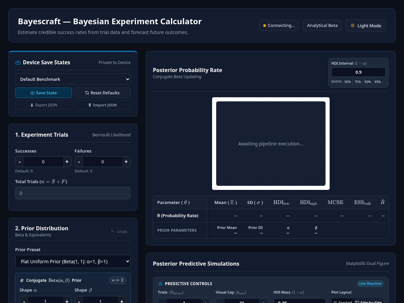Switch to Light Mode
Screen dimensions: 404x303
[366, 26]
